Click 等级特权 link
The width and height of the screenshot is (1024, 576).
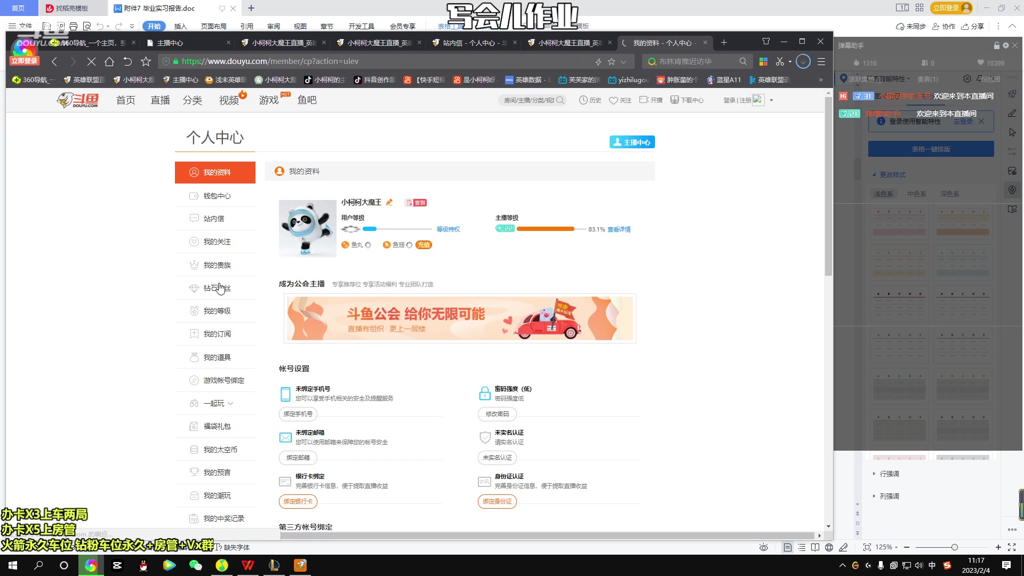pyautogui.click(x=448, y=229)
